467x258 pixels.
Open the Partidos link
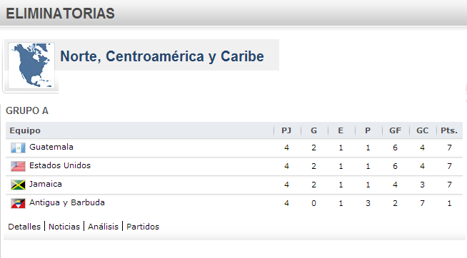143,227
